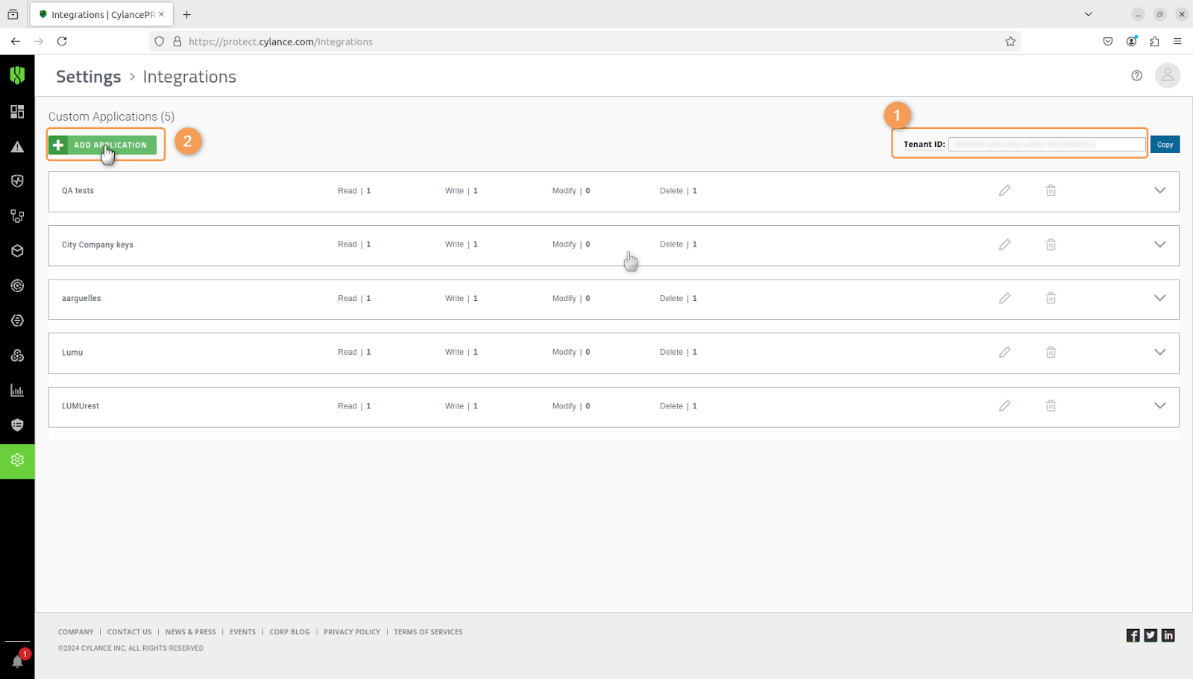1193x679 pixels.
Task: Open the Privacy Policy footer link
Action: tap(351, 632)
